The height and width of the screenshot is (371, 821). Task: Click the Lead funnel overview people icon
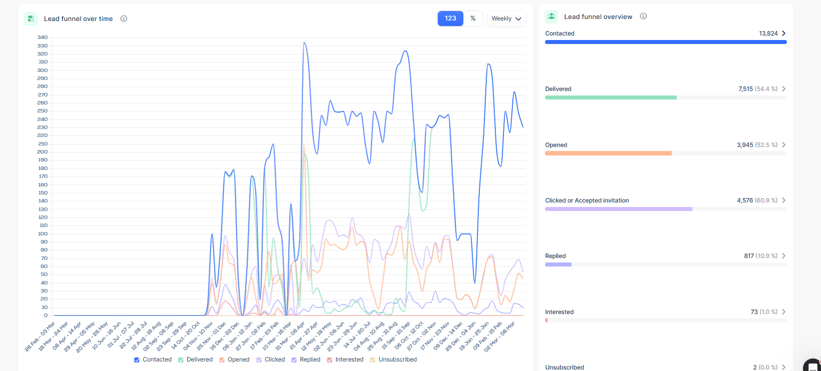pyautogui.click(x=552, y=16)
